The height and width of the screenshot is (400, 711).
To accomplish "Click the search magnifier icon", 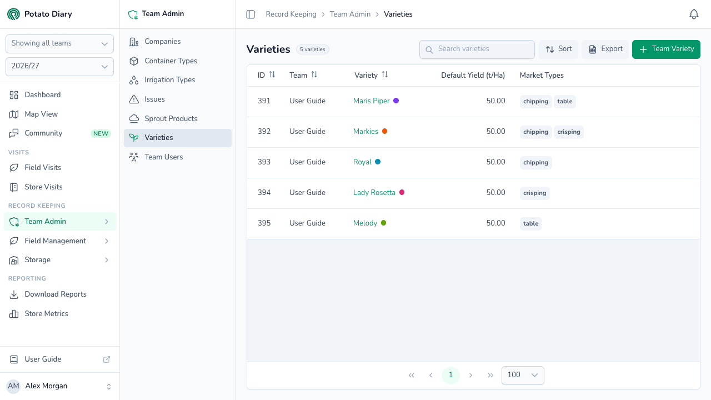I will point(429,49).
